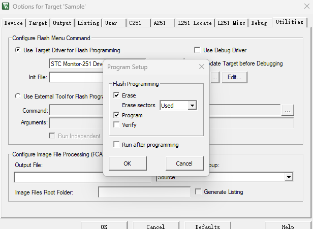This screenshot has height=229, width=313.
Task: Click the ellipsis button beside Edit
Action: click(214, 77)
